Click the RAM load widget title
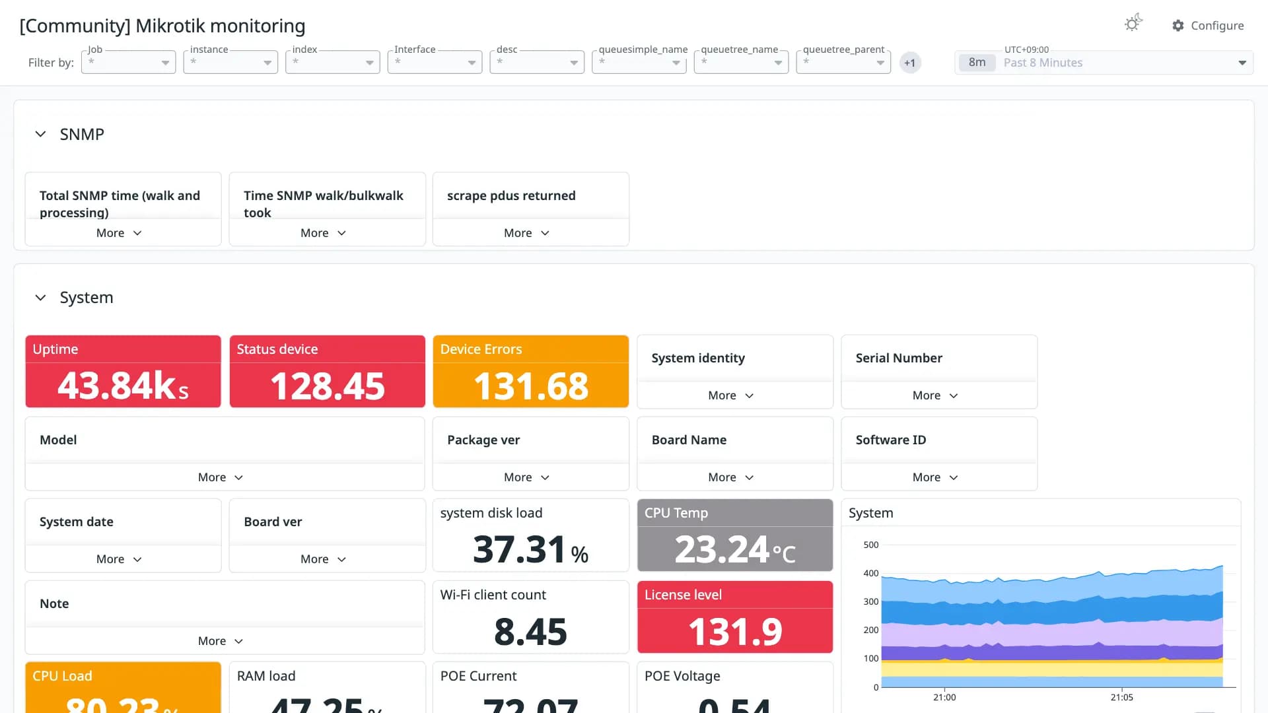The width and height of the screenshot is (1268, 713). pyautogui.click(x=266, y=676)
